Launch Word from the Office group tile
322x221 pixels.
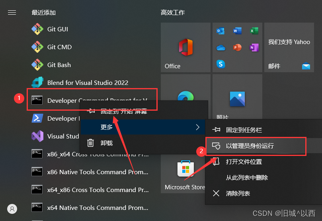[x=237, y=31]
